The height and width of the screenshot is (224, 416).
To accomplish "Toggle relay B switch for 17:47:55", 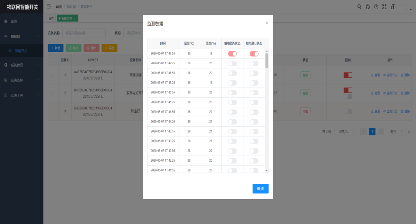I will [x=254, y=54].
